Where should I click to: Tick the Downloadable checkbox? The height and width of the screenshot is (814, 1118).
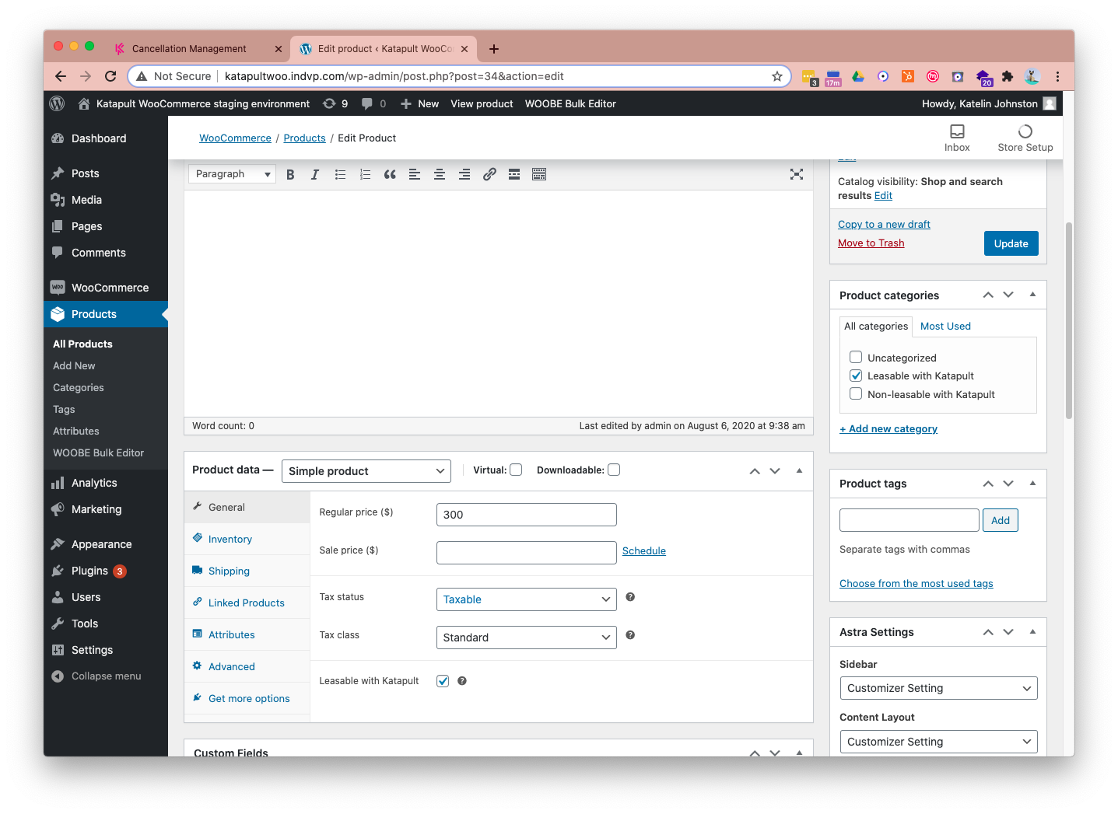(x=614, y=470)
